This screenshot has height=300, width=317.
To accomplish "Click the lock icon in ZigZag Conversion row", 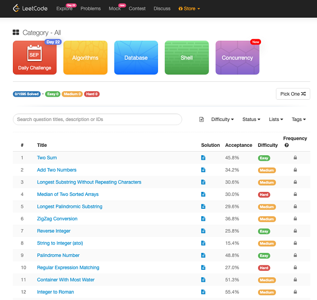I will point(295,218).
